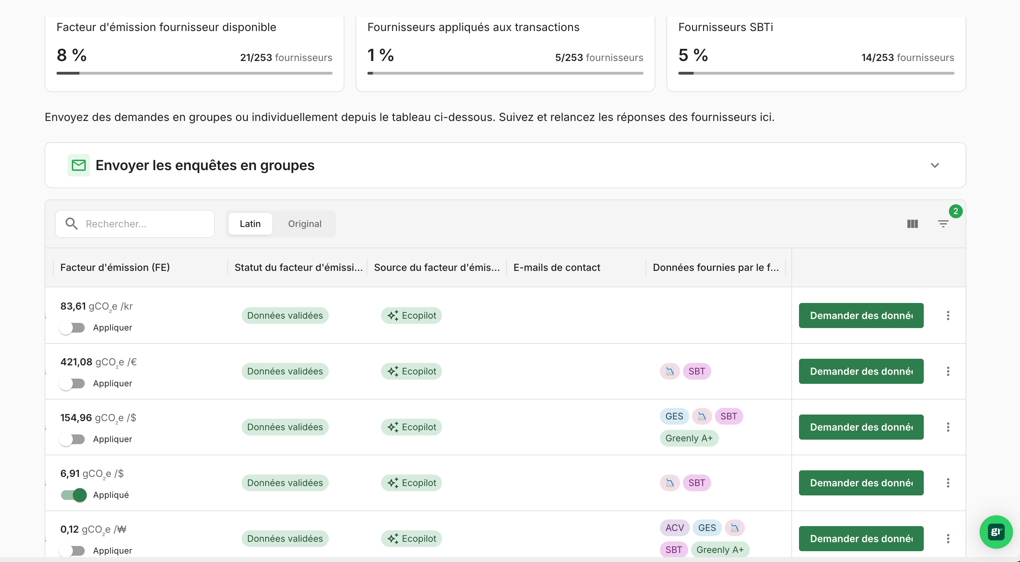Click the trajectory icon badge in 6,91 row
The height and width of the screenshot is (562, 1020).
670,483
